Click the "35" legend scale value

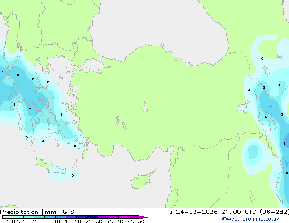click(109, 221)
